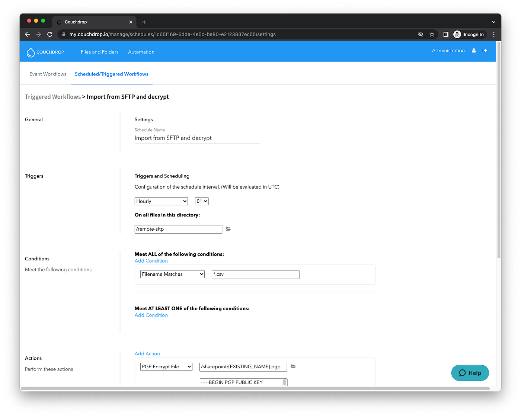The image size is (521, 417).
Task: Switch to the Event Workflows tab
Action: 48,74
